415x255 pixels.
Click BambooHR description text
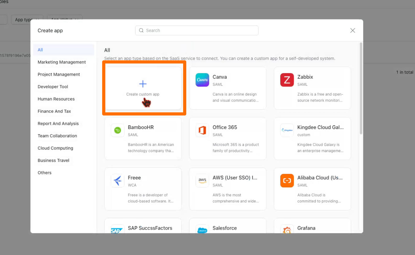click(151, 148)
